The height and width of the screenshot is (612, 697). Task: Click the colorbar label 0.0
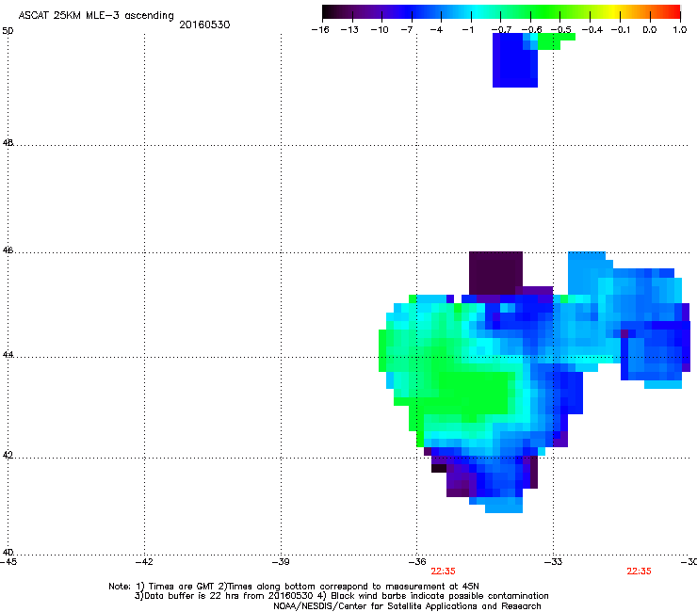coord(650,30)
